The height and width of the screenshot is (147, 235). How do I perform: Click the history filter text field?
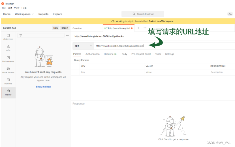pyautogui.click(x=41, y=35)
